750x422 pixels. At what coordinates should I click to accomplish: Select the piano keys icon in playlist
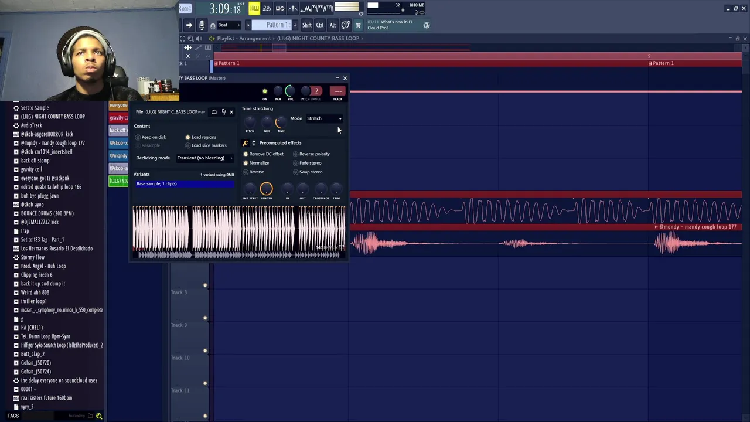207,48
